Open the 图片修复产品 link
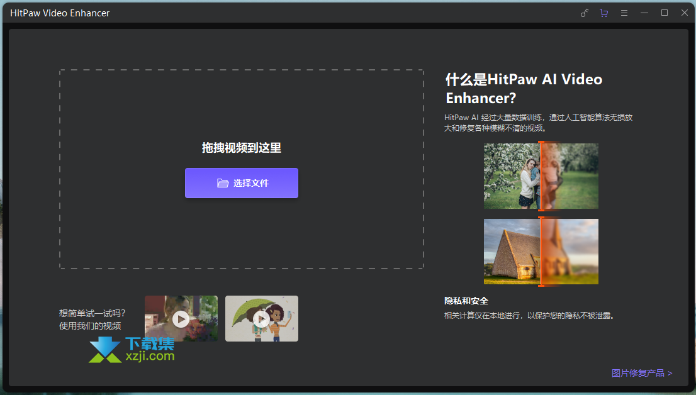 642,373
